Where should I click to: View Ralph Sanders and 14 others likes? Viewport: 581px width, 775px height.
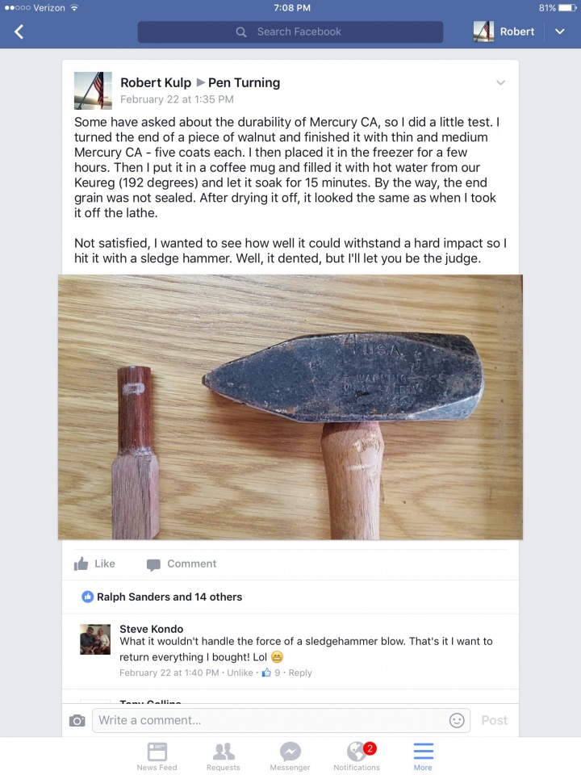pos(169,597)
